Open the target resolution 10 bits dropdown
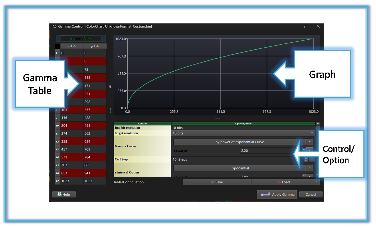376x228 pixels. coord(243,133)
